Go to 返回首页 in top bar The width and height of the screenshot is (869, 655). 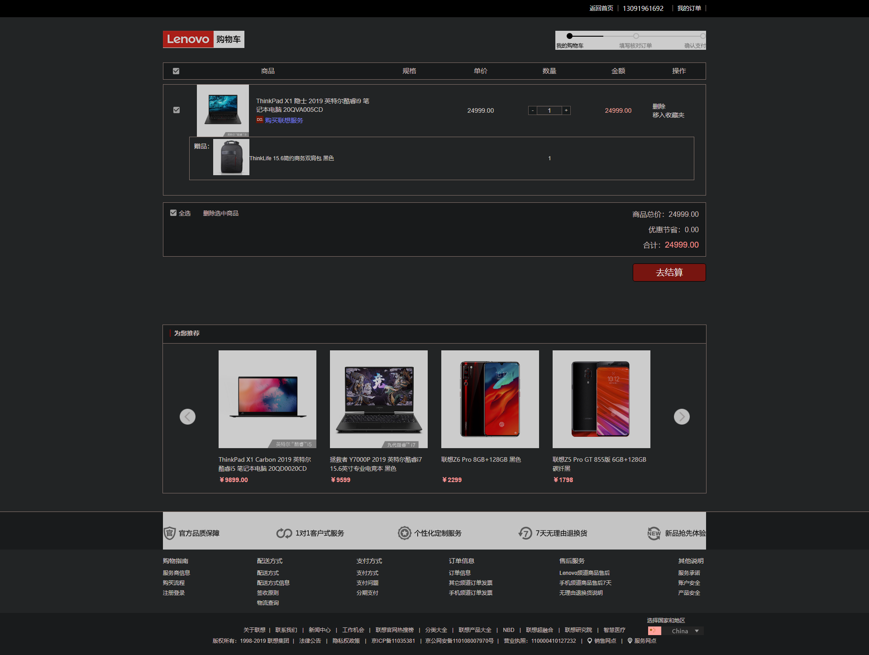pyautogui.click(x=601, y=8)
